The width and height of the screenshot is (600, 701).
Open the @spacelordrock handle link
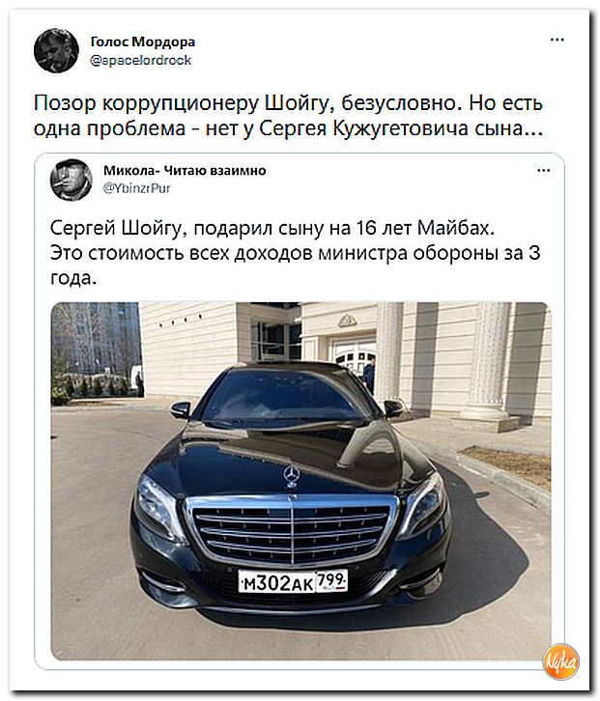coord(141,60)
